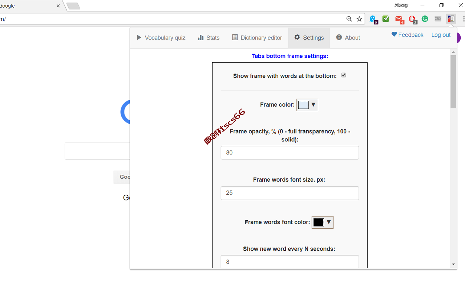Image resolution: width=465 pixels, height=290 pixels.
Task: Open the Frame words font color picker
Action: tap(323, 223)
